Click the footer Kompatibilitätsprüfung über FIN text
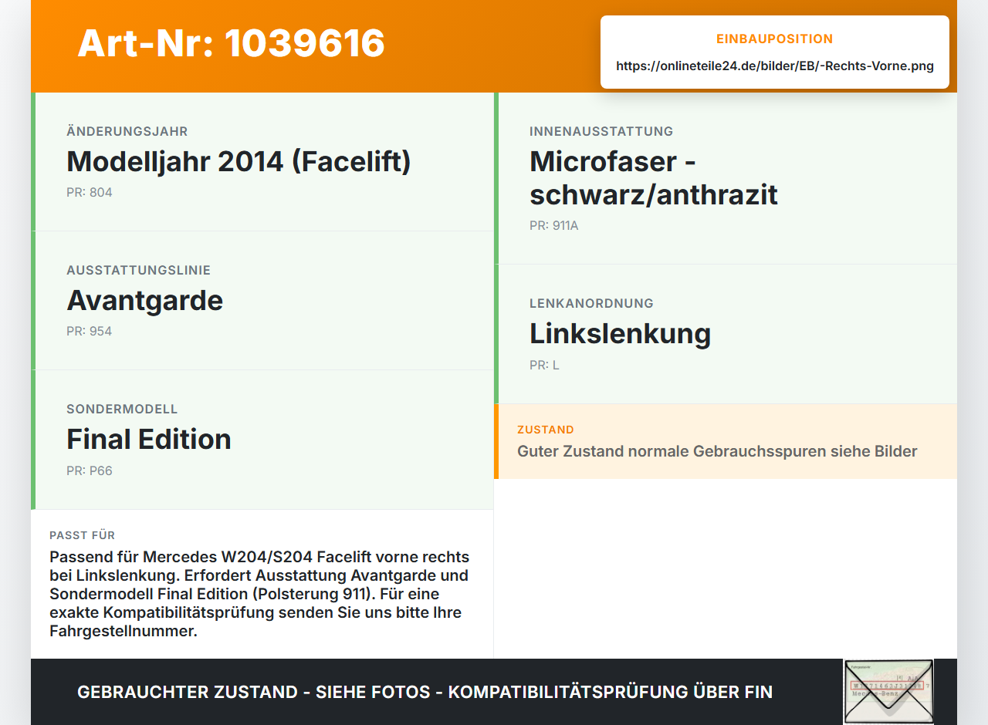 (611, 692)
